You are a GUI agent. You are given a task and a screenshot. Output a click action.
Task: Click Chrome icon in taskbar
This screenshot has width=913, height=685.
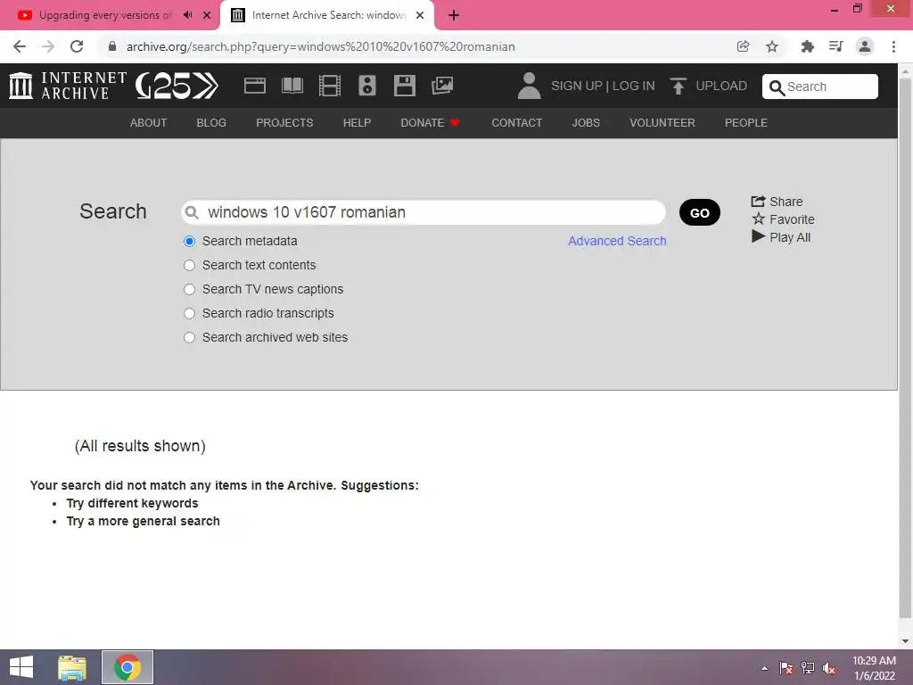[x=127, y=667]
